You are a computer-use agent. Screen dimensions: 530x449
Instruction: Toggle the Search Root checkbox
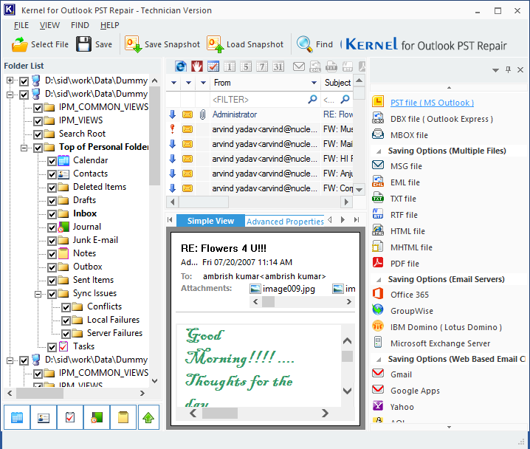[x=38, y=134]
